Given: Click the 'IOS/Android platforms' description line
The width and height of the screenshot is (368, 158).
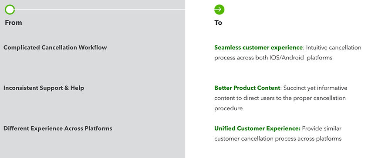Looking at the screenshot, I should tap(273, 58).
